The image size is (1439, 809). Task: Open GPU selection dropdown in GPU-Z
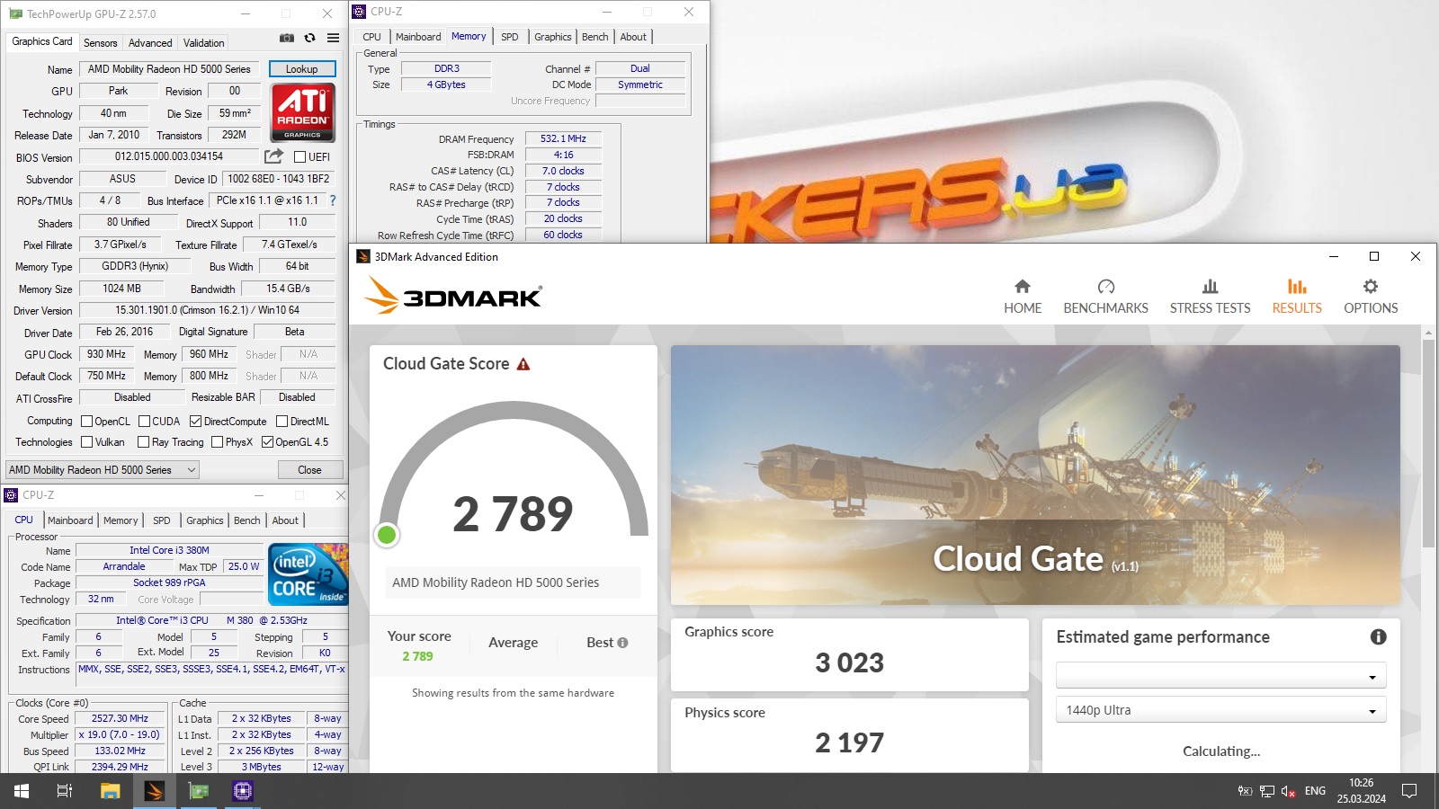tap(103, 470)
